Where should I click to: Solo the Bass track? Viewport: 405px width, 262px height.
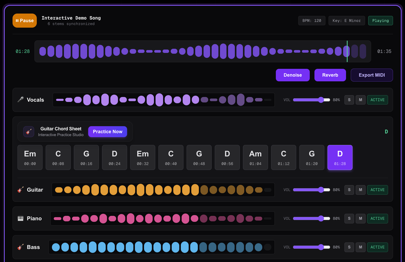pyautogui.click(x=349, y=247)
